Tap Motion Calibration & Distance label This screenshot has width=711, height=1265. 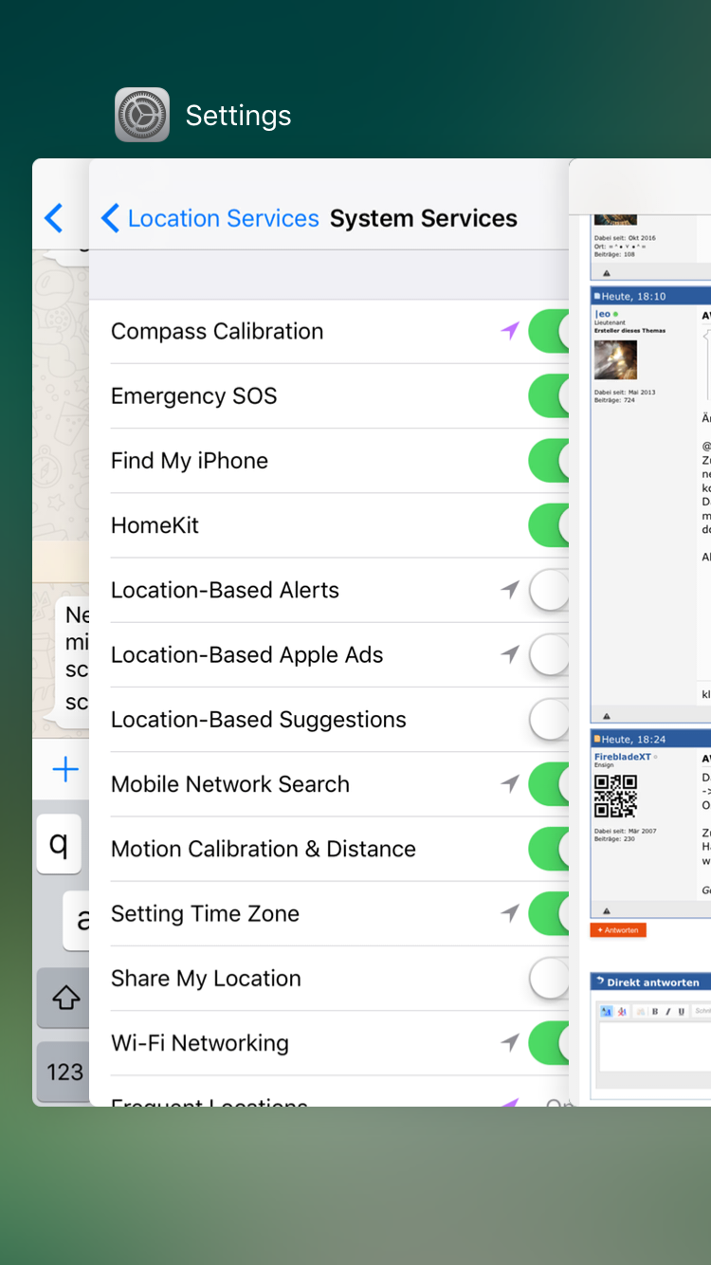pos(264,849)
